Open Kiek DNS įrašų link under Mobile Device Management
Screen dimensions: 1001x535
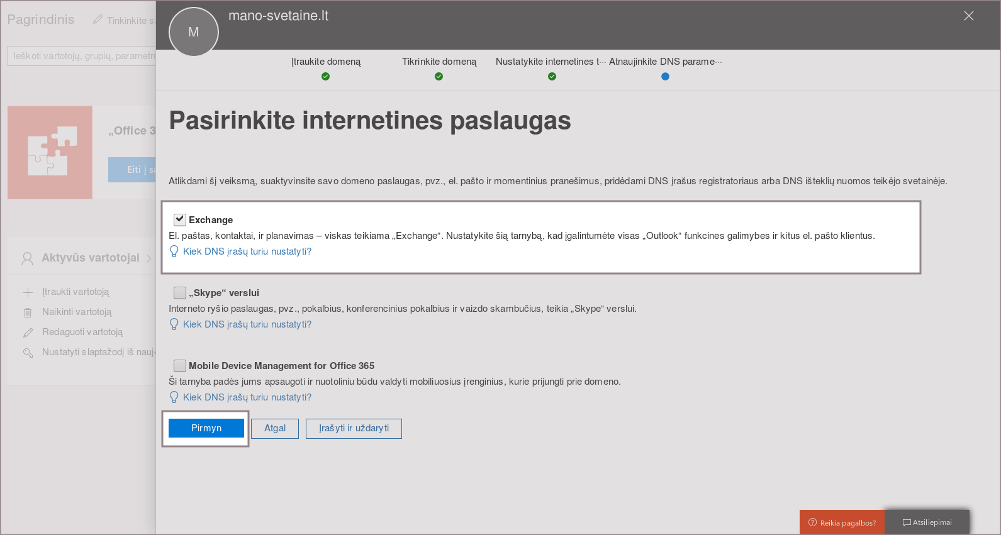247,397
